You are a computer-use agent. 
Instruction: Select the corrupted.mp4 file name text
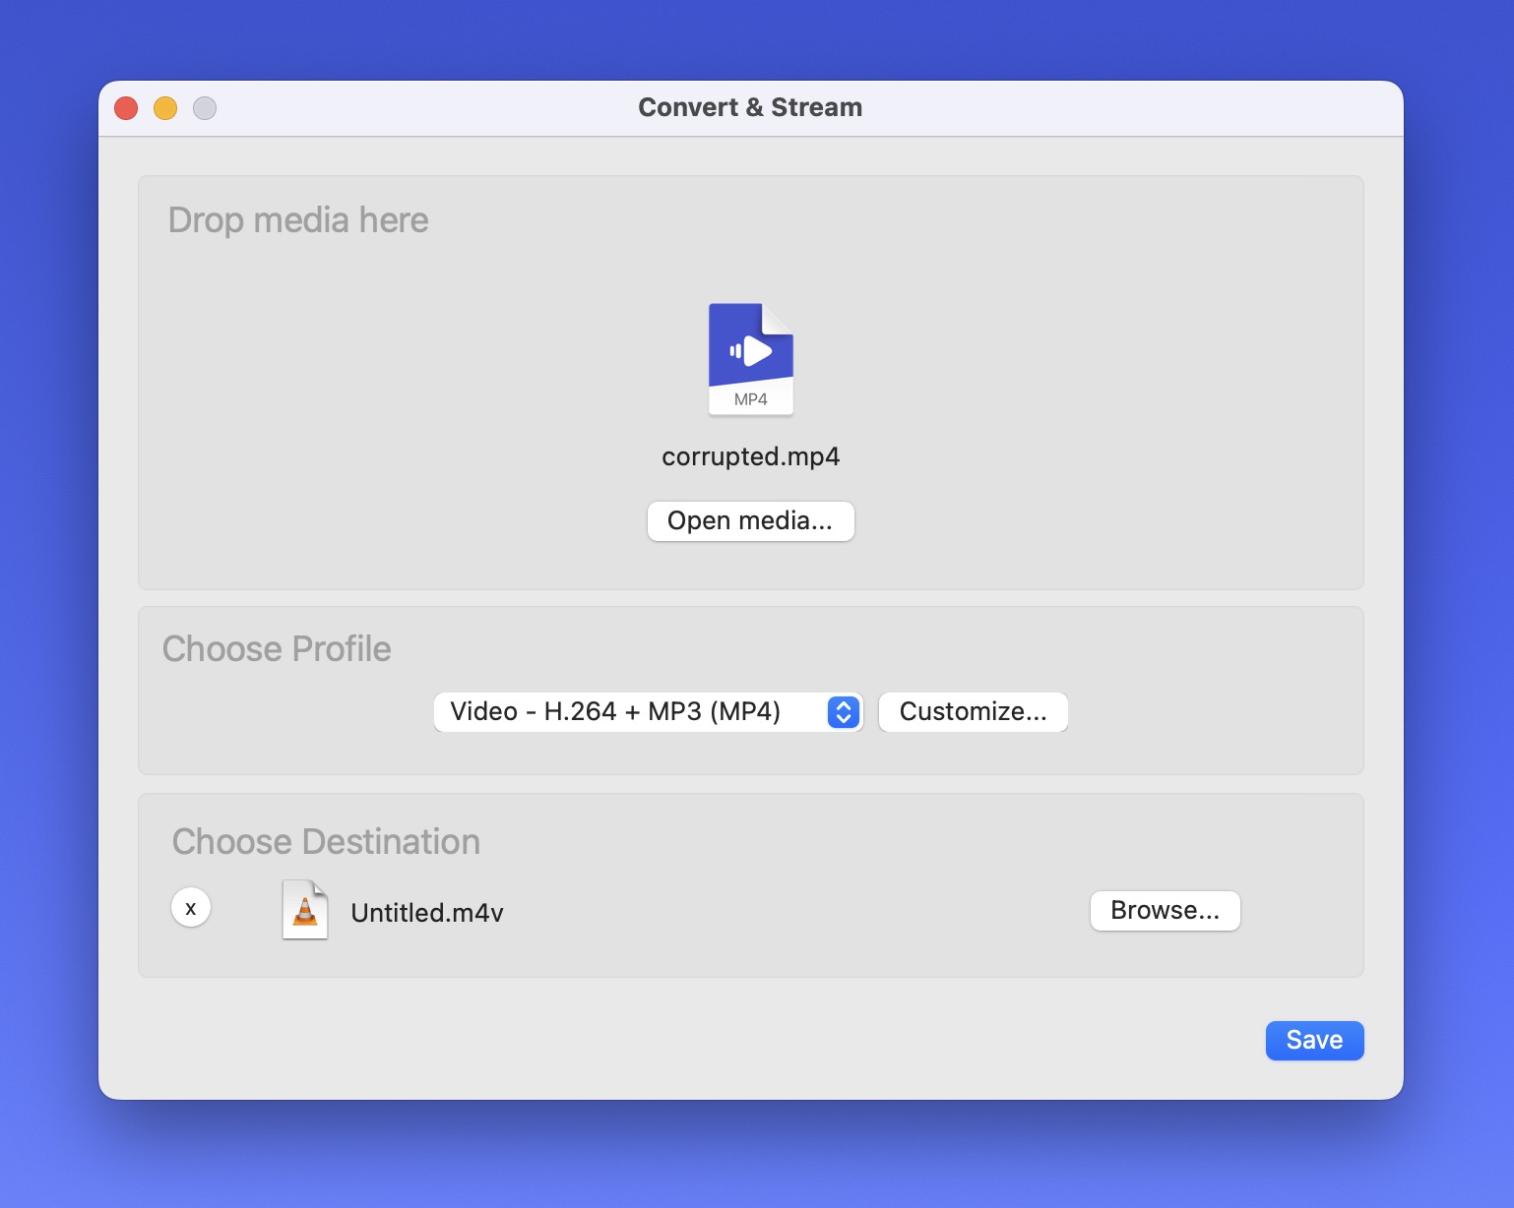[x=751, y=456]
